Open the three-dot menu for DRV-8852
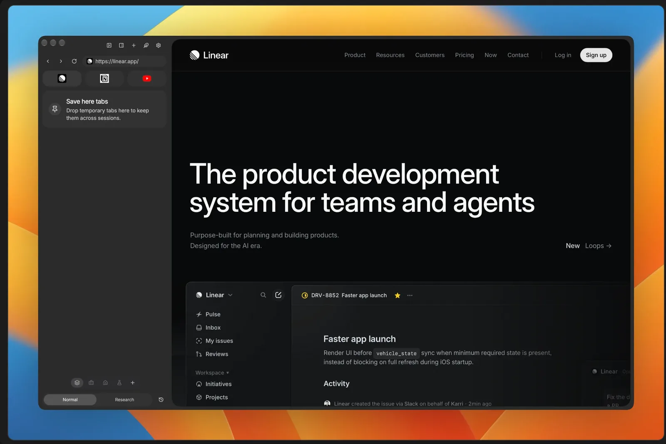 410,295
